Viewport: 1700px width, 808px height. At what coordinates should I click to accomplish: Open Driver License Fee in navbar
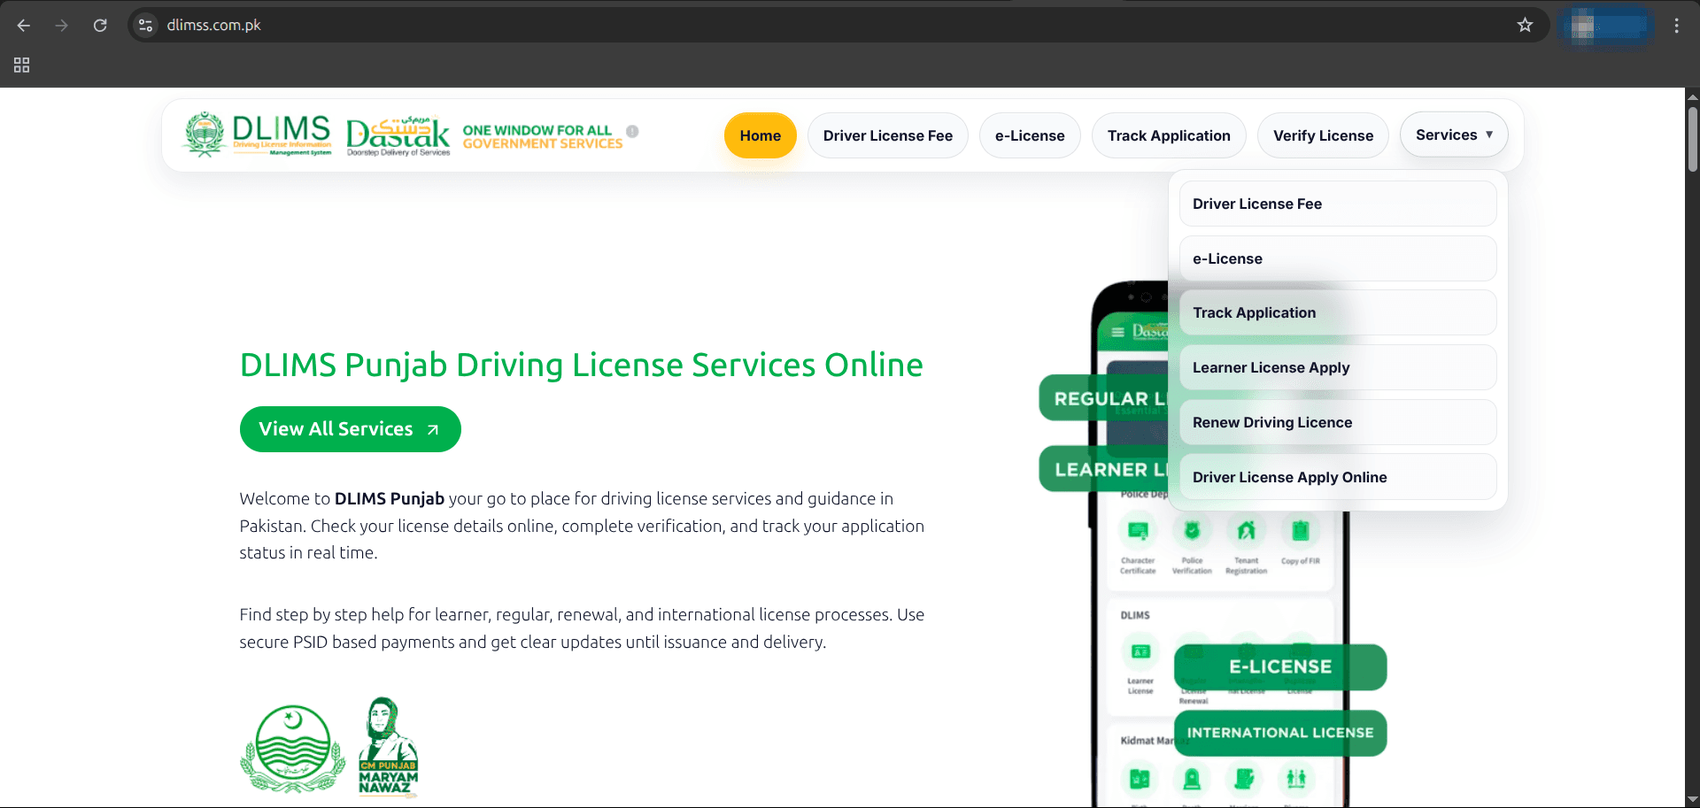click(x=888, y=135)
